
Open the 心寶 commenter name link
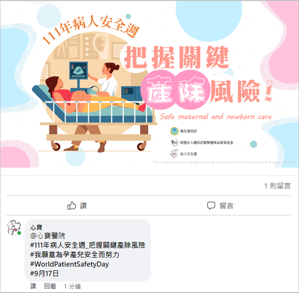pyautogui.click(x=36, y=227)
